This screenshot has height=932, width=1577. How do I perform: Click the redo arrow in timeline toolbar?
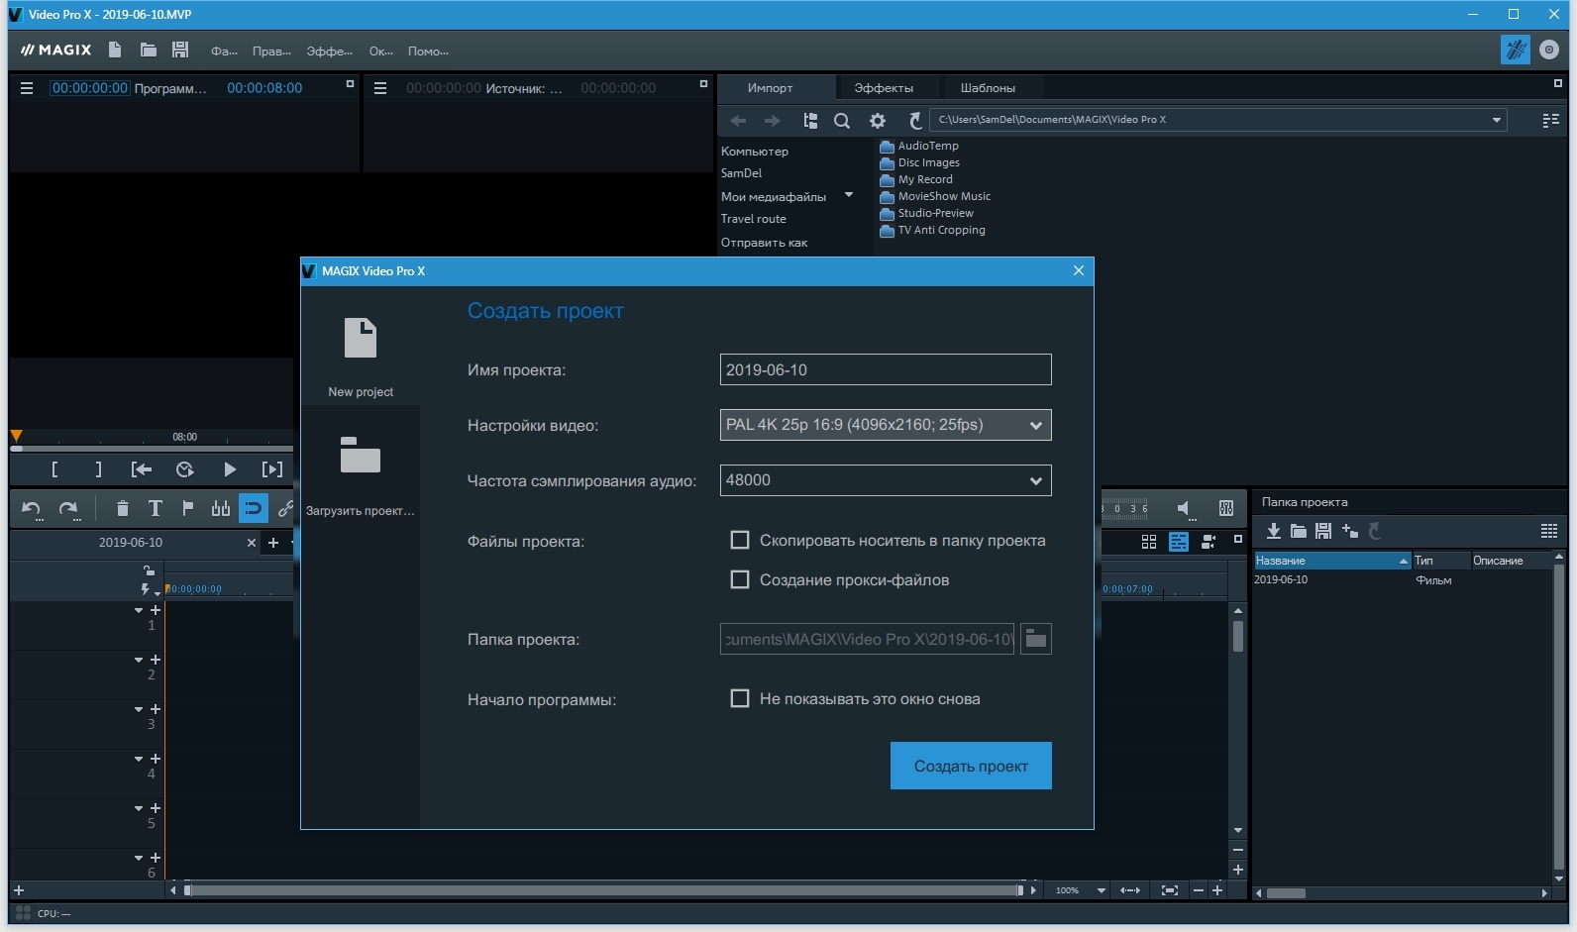pos(68,509)
